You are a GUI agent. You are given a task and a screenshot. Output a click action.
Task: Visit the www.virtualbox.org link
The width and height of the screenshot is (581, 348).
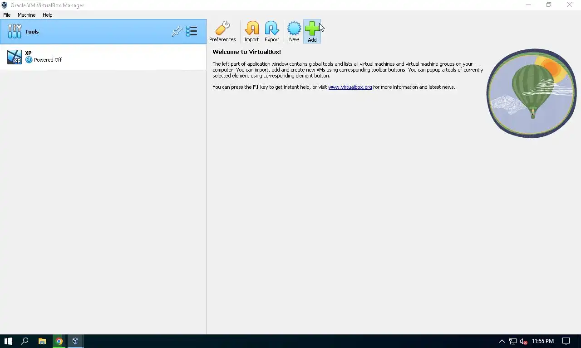[x=350, y=87]
